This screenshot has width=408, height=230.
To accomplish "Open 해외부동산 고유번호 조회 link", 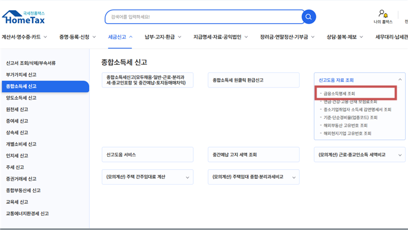I will click(x=345, y=126).
